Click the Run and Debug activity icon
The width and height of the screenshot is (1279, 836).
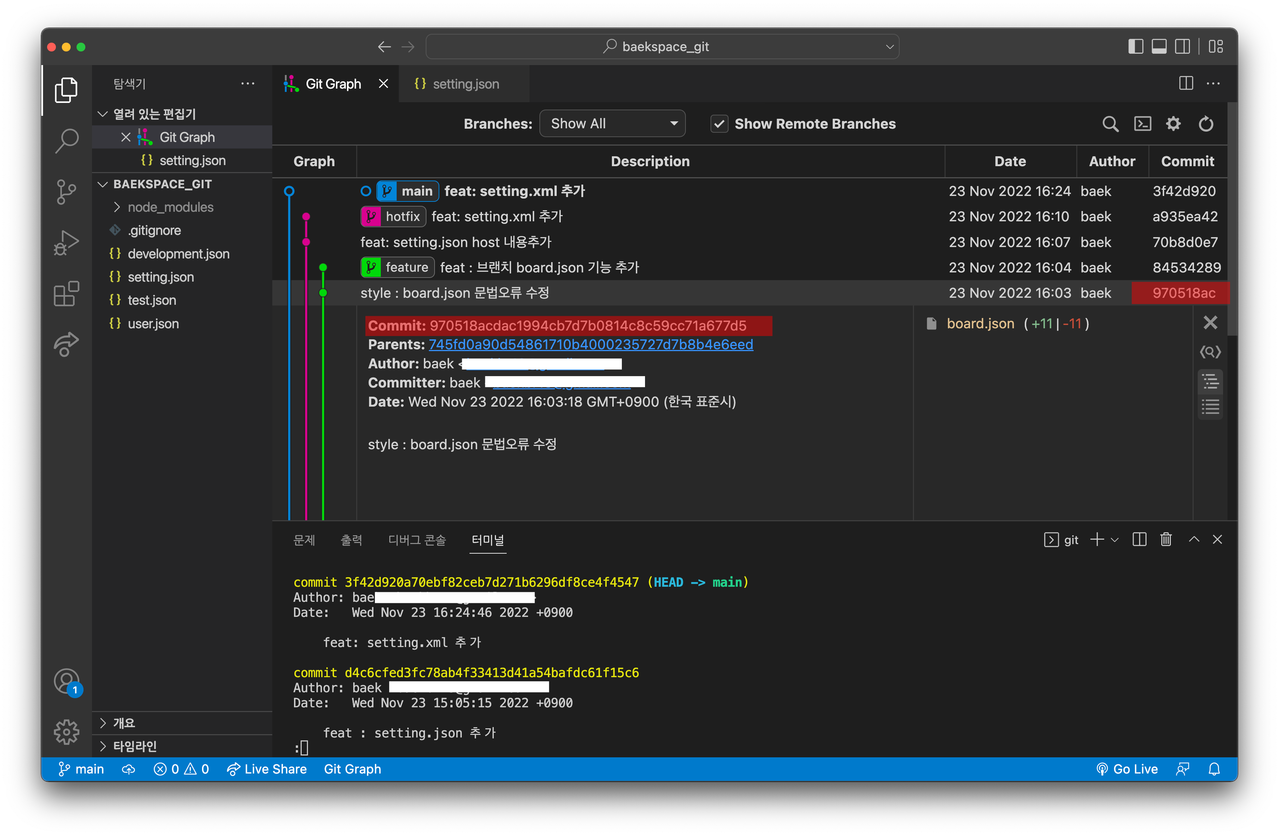coord(66,243)
